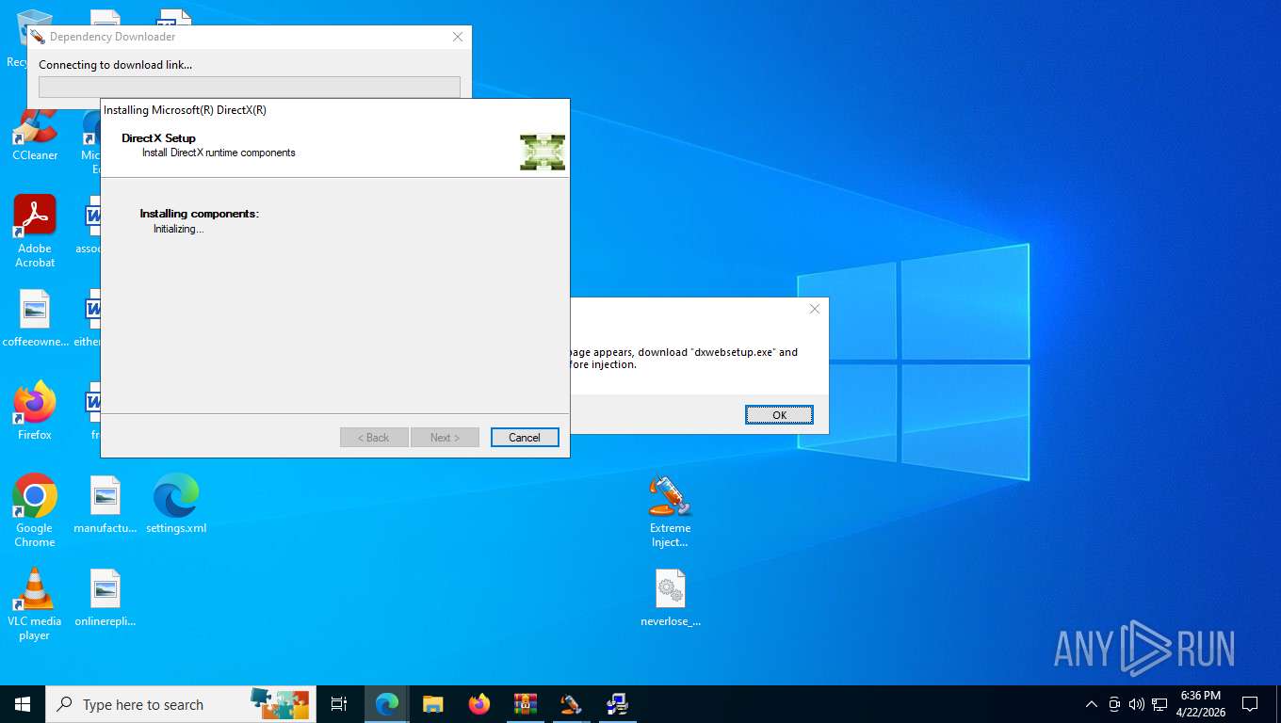The height and width of the screenshot is (723, 1281).
Task: Open File Explorer from the taskbar
Action: 432,704
